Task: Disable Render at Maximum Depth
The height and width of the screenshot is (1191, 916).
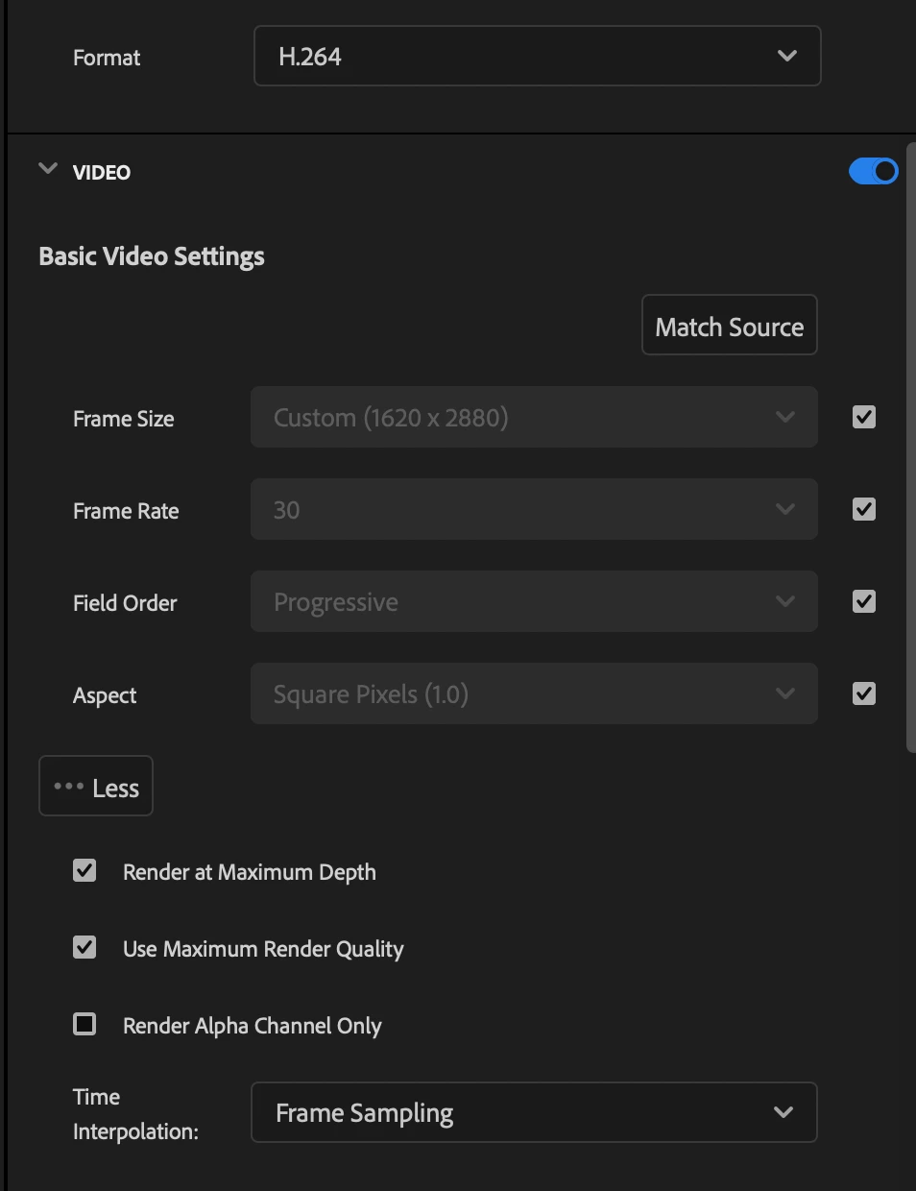Action: pyautogui.click(x=85, y=871)
